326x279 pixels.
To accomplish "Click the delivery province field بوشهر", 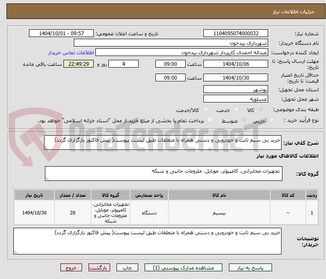I will point(236,89).
